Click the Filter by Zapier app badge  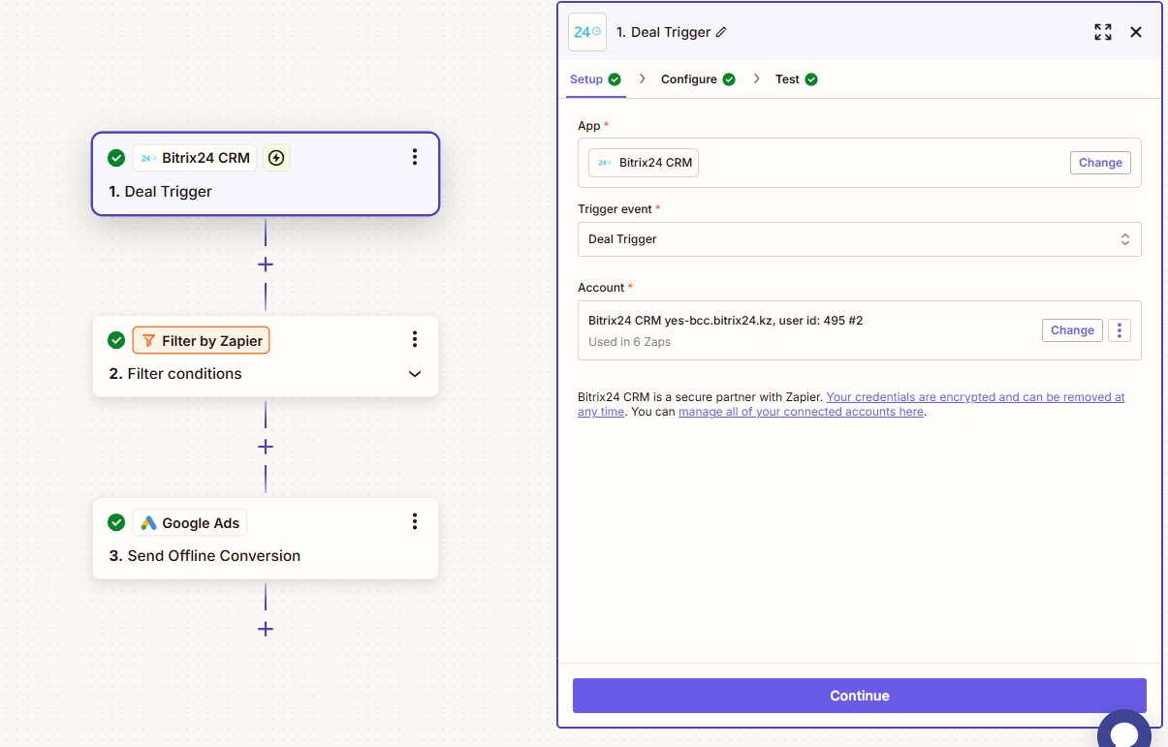(201, 340)
